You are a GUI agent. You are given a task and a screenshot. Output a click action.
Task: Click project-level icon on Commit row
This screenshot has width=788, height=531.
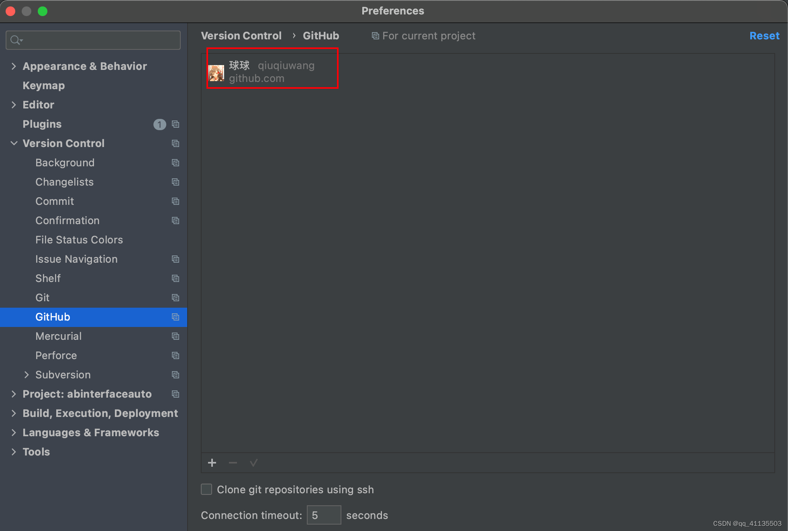[176, 201]
